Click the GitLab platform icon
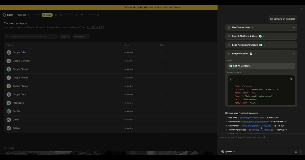Screen dimensions: 305x160 coord(9,128)
